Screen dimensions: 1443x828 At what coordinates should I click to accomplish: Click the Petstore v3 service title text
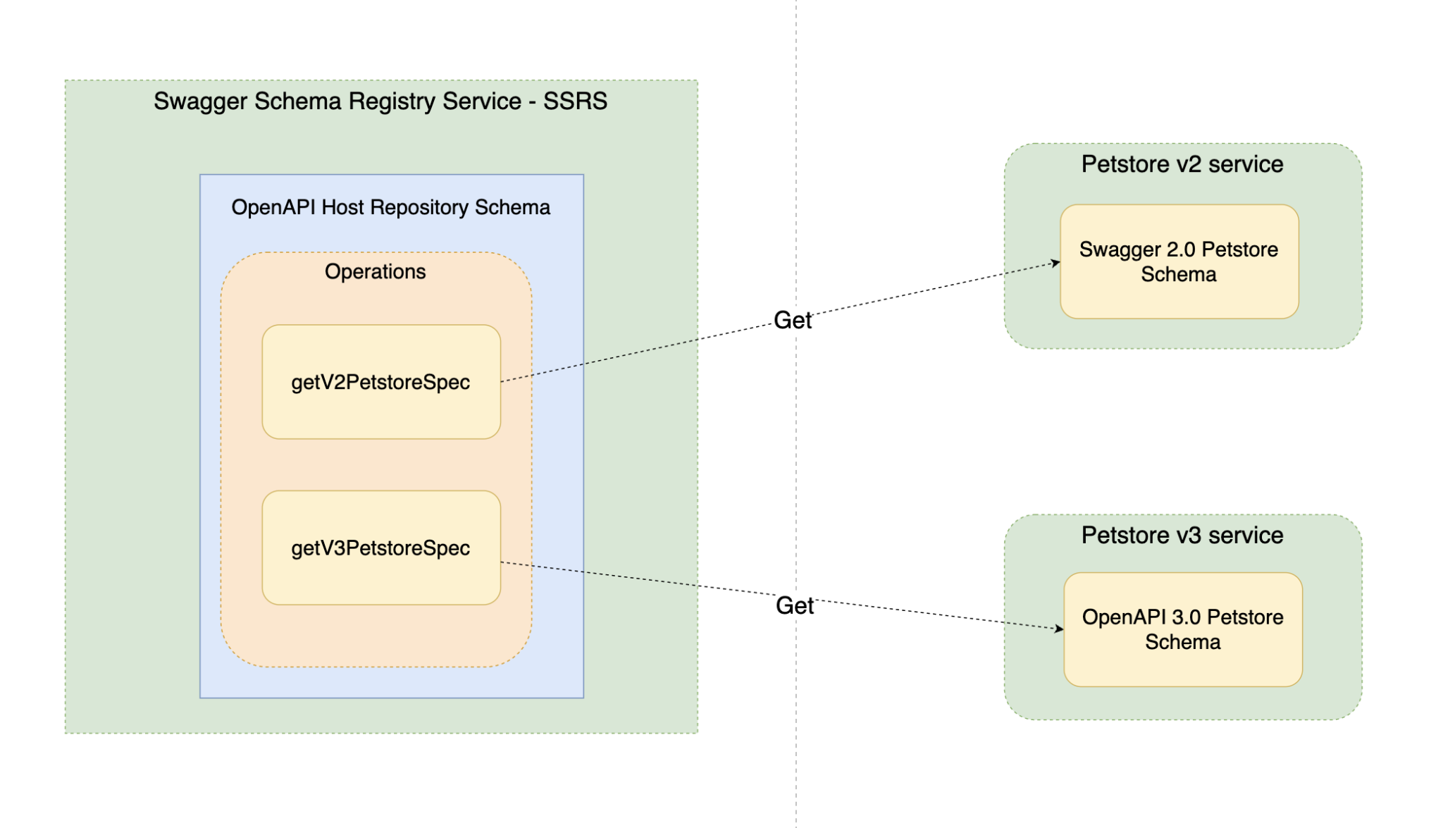(1182, 536)
